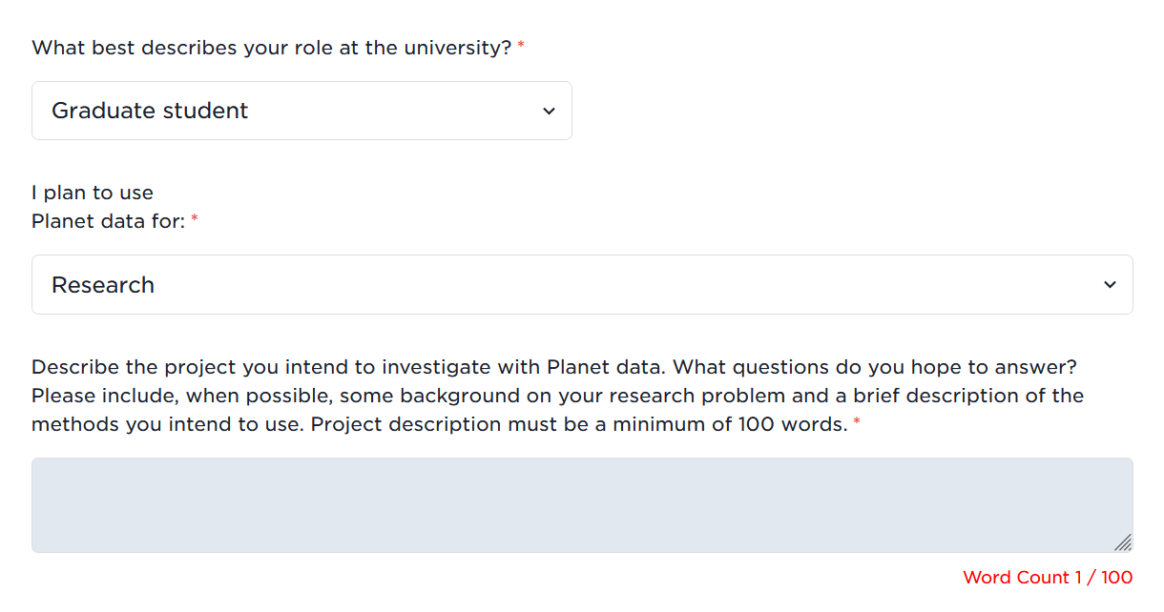Focus the project description text area
1164x612 pixels.
pyautogui.click(x=582, y=505)
